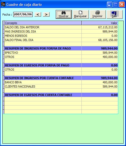The width and height of the screenshot is (126, 146).
Task: Select the BANCO BBVA row
Action: [61, 82]
